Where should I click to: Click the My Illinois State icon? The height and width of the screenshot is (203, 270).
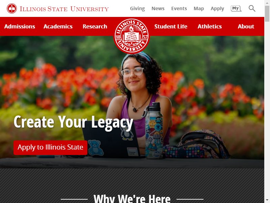click(236, 8)
